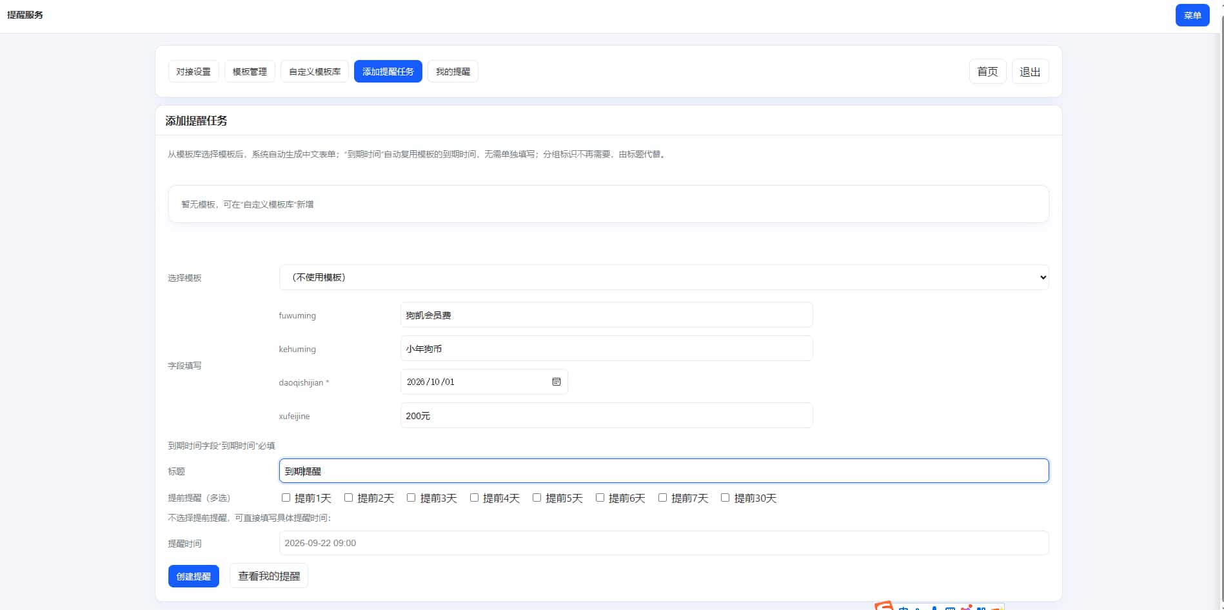The width and height of the screenshot is (1224, 610).
Task: Open the 我的提醒 tab
Action: pyautogui.click(x=453, y=72)
